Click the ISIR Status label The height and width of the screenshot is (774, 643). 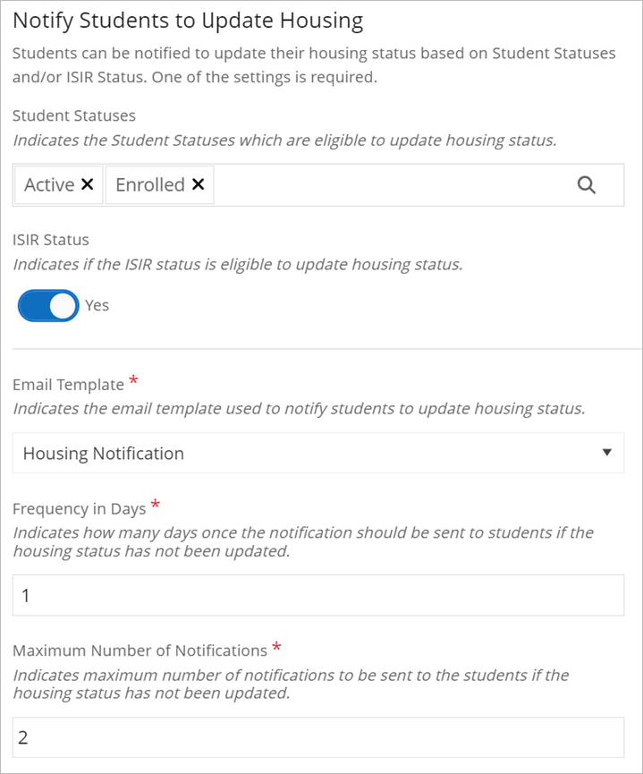[x=50, y=239]
